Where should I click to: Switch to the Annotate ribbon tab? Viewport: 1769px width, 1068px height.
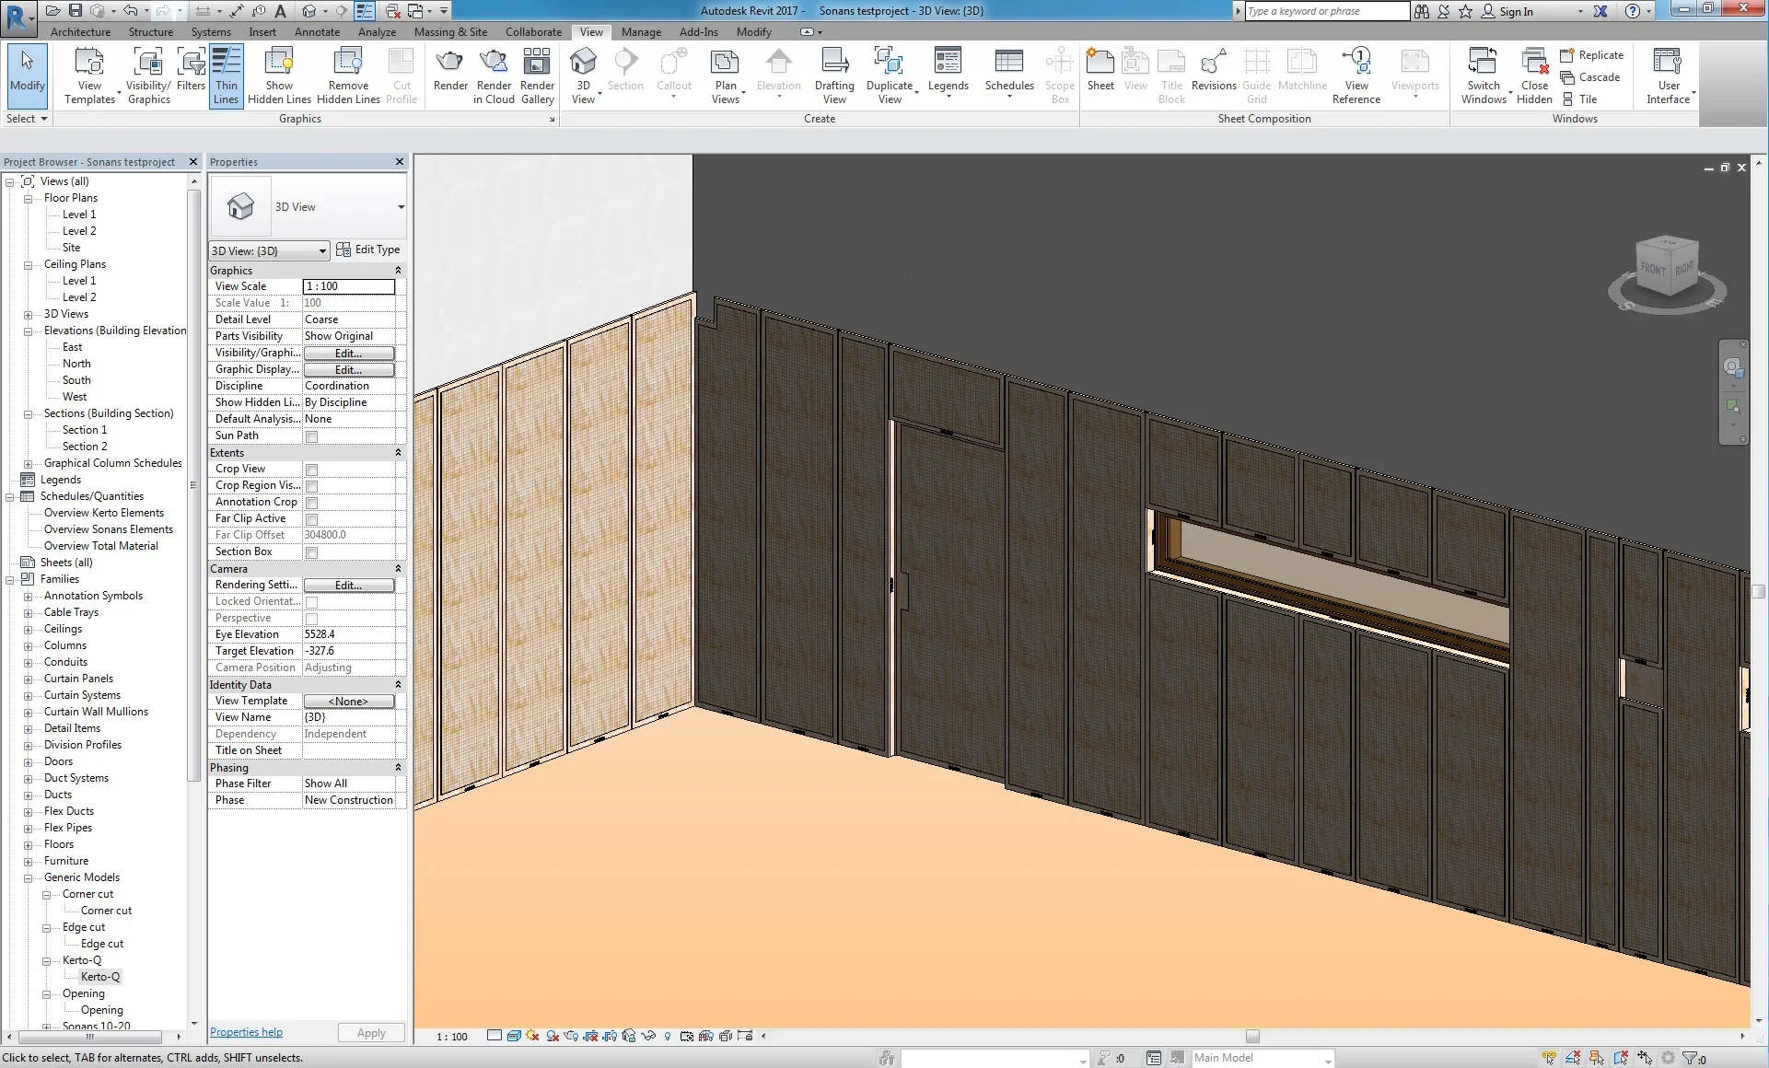tap(317, 31)
